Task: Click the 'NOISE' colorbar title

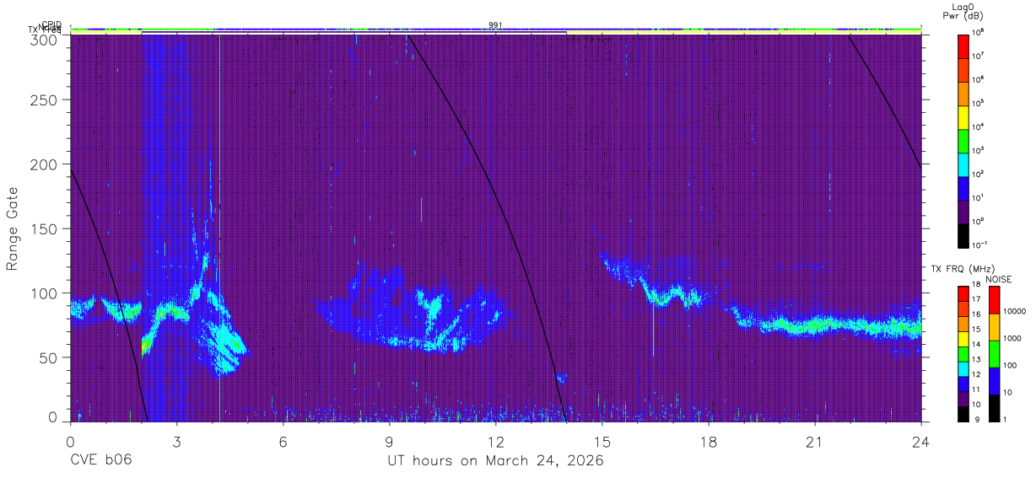Action: tap(998, 279)
